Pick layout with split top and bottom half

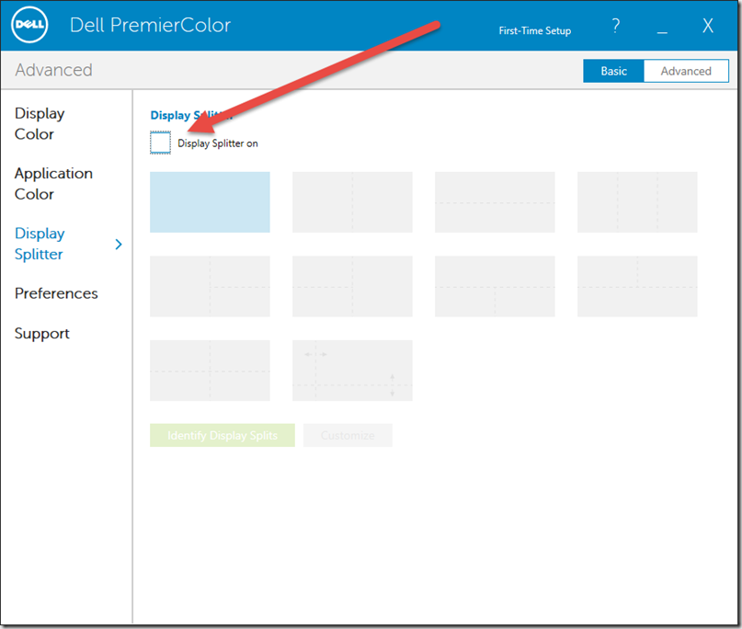tap(637, 286)
